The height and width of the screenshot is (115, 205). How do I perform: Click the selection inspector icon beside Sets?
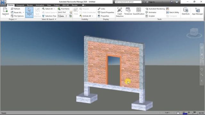tap(70, 16)
